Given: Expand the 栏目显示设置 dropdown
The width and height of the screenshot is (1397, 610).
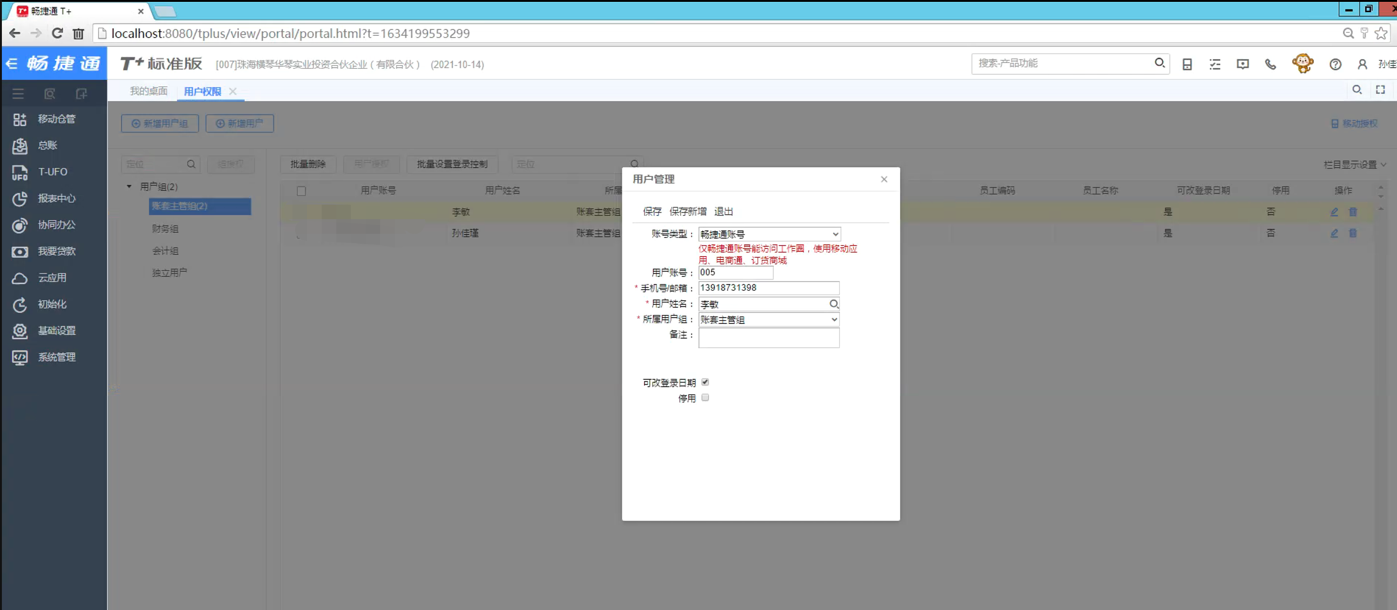Looking at the screenshot, I should tap(1354, 165).
